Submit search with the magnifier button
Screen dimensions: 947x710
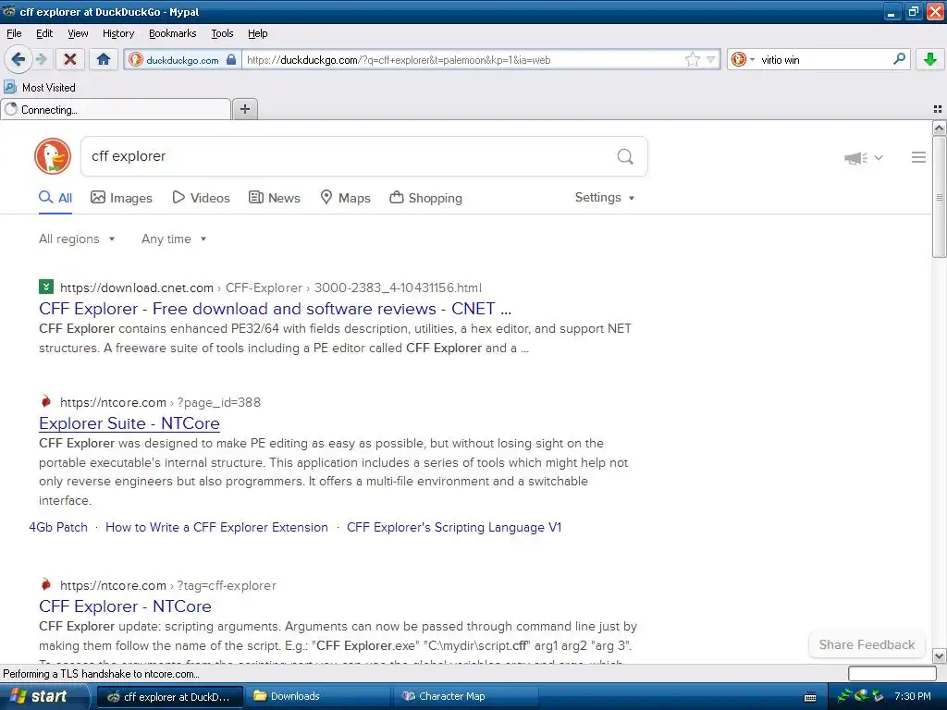(625, 156)
